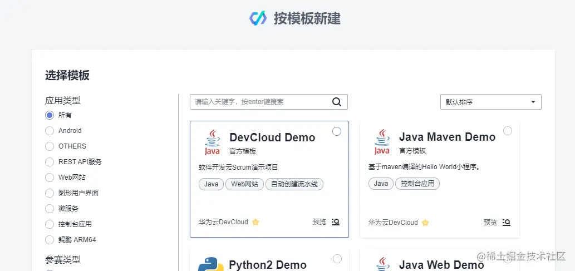Click Java logo on Java Maven Demo card
575x271 pixels.
382,142
